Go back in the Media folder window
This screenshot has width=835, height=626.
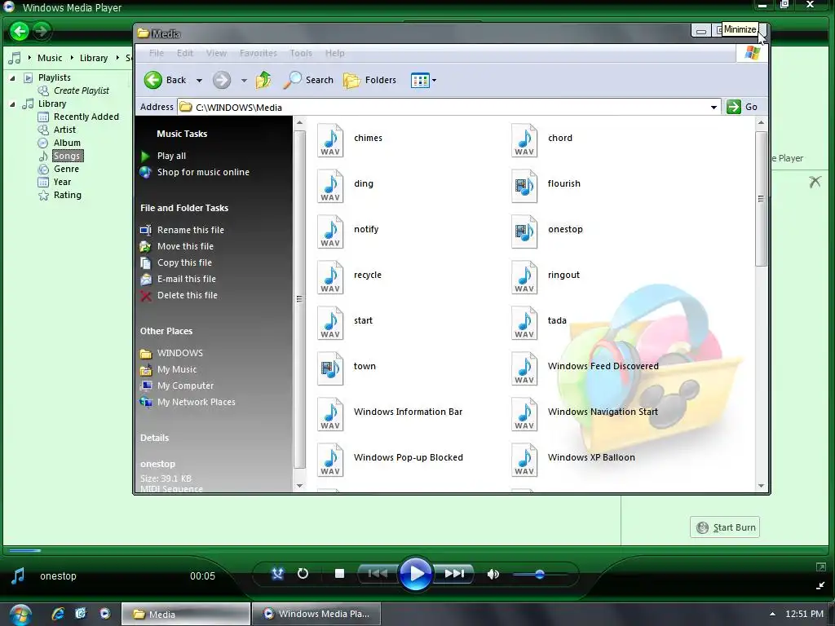point(165,80)
